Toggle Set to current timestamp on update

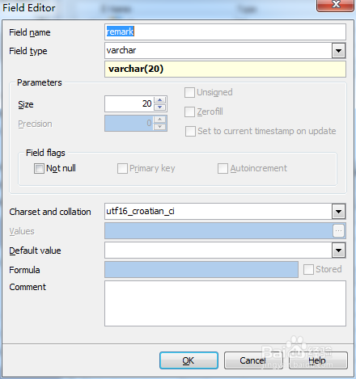coord(190,132)
